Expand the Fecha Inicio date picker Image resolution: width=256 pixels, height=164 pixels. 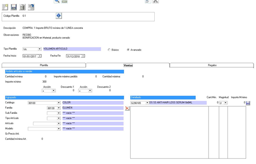pos(39,56)
